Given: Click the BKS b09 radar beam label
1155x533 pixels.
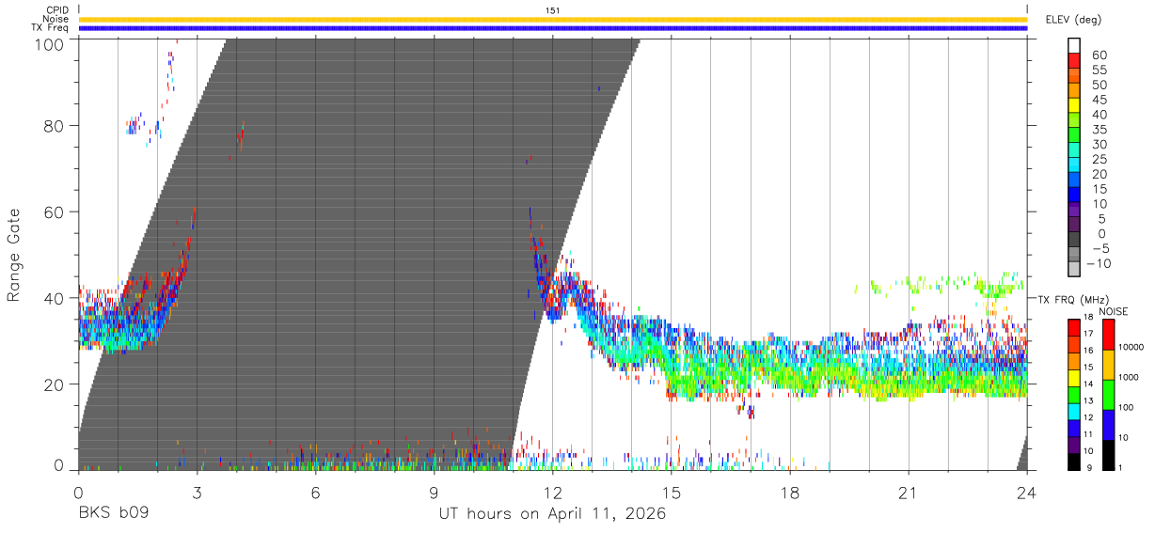Looking at the screenshot, I should (113, 514).
